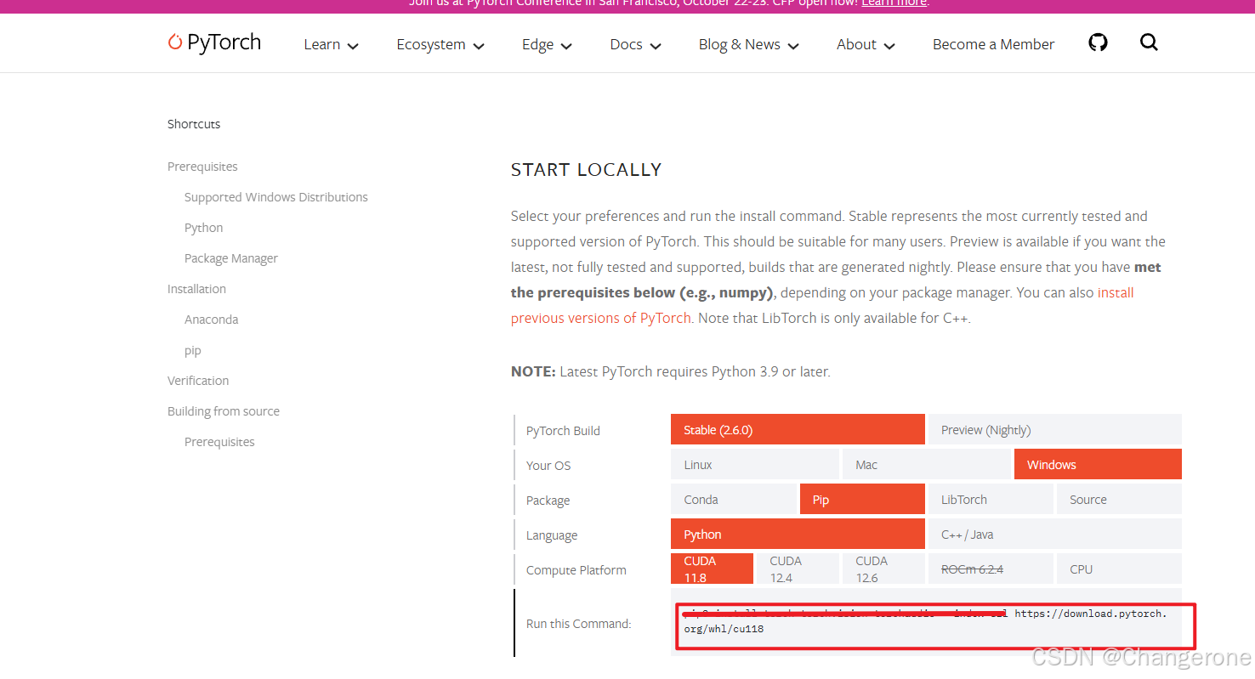Select the LibTorch package option
This screenshot has width=1255, height=679.
(x=991, y=499)
